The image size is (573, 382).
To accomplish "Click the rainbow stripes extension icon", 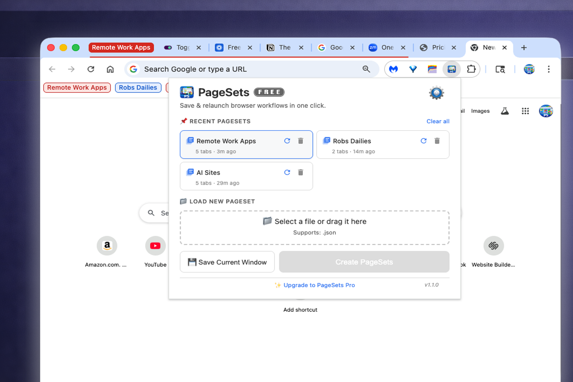I will tap(432, 69).
